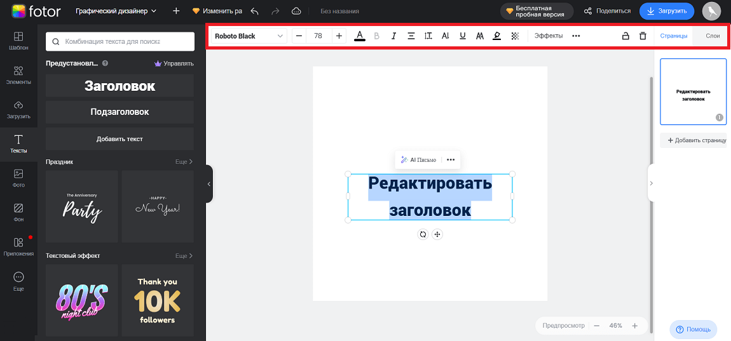Screen dimensions: 731x341
Task: Click the blue Загрузить button
Action: (x=666, y=11)
